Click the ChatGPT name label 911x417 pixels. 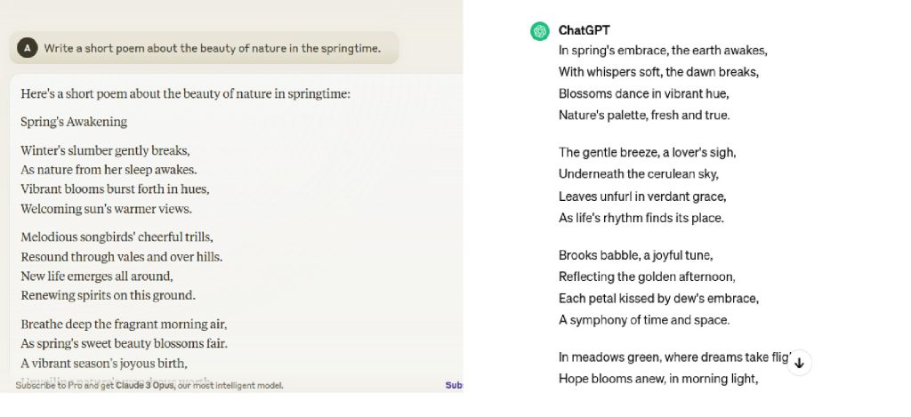pos(584,30)
